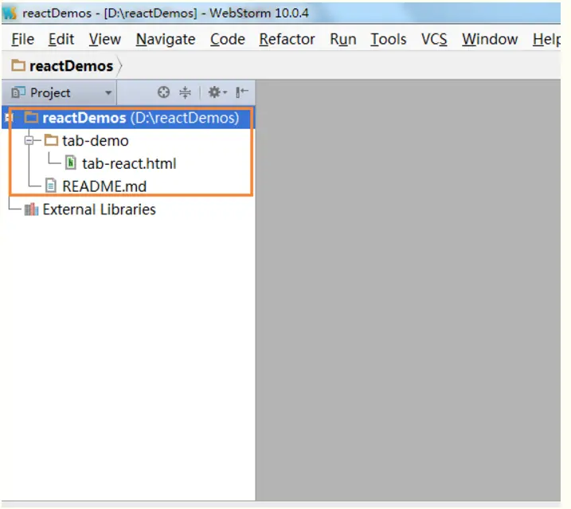Click the Collapse All icon

click(185, 92)
